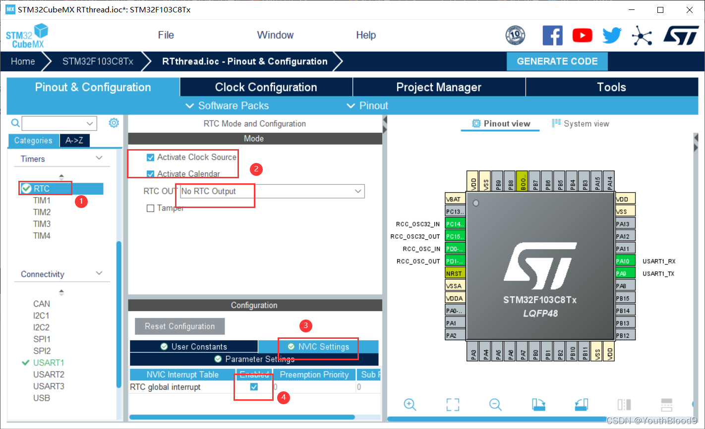The width and height of the screenshot is (705, 429).
Task: Select the PA9 USART1_TX pin
Action: (625, 273)
